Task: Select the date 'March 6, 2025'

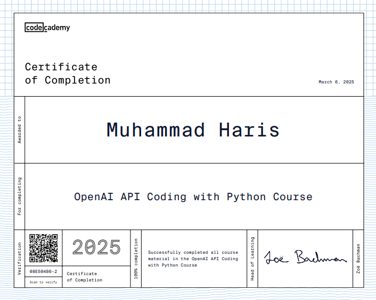Action: pyautogui.click(x=336, y=82)
